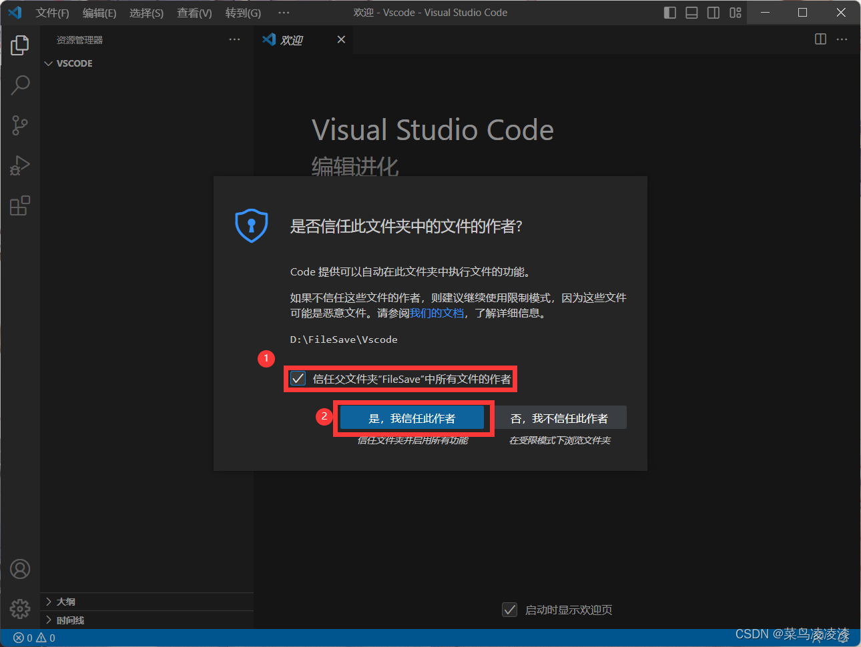This screenshot has height=647, width=861.
Task: Open the Extensions view icon
Action: [20, 205]
